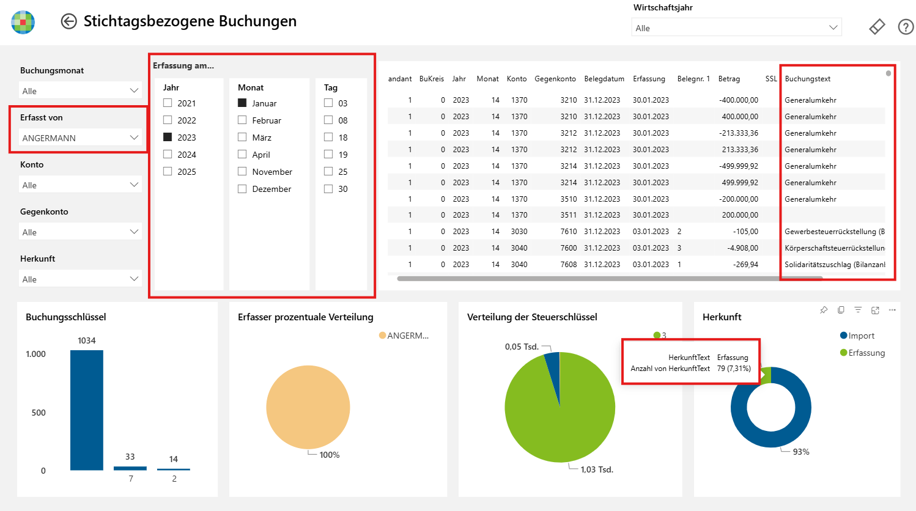
Task: Open help via the question mark icon
Action: coord(906,27)
